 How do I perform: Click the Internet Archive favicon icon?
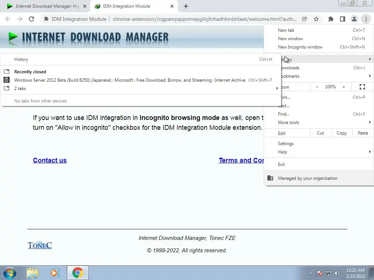coord(7,80)
